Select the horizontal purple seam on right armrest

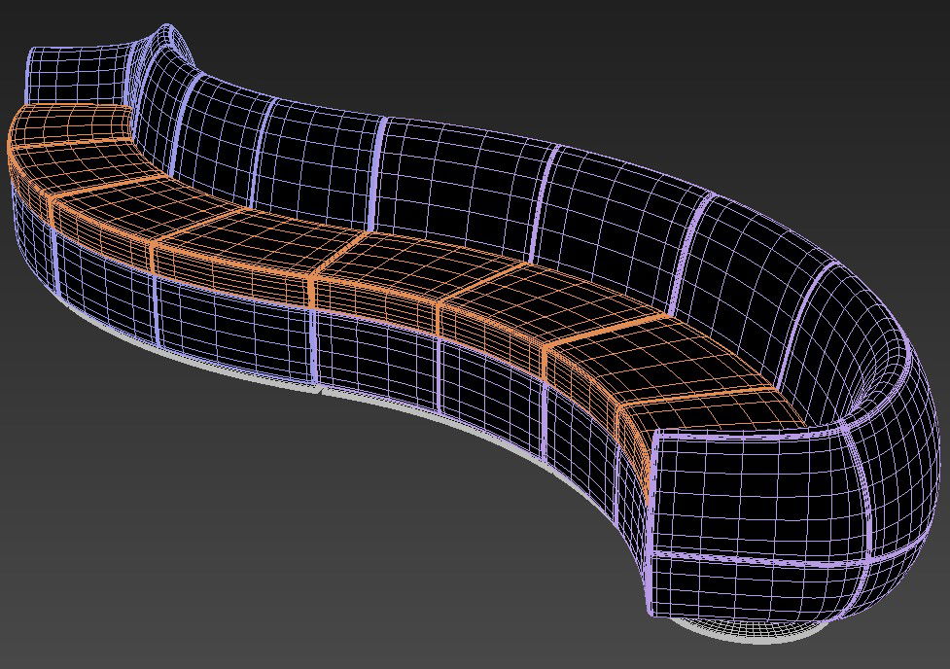(x=778, y=561)
